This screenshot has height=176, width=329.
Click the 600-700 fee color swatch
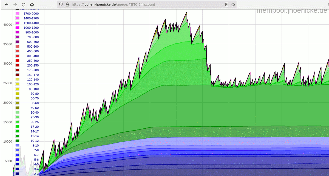click(17, 42)
